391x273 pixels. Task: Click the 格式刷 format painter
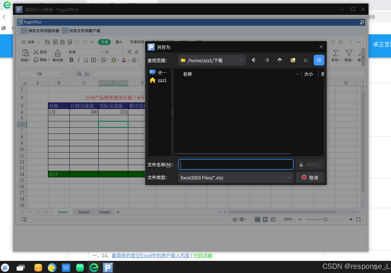click(58, 56)
